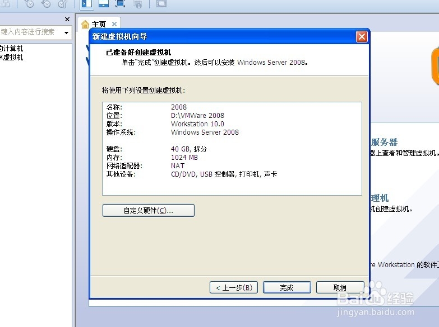Click the 自定义硬件(C)... button
The width and height of the screenshot is (439, 327).
[x=149, y=210]
